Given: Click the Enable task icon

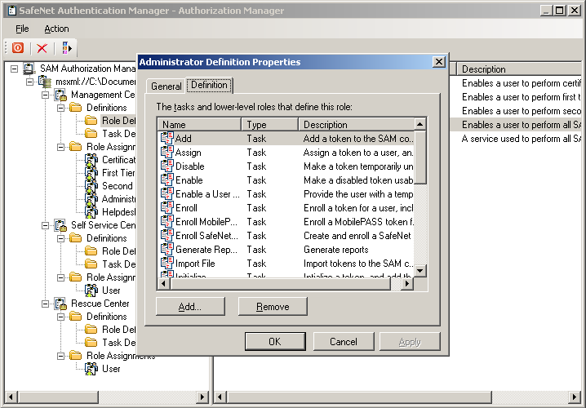Looking at the screenshot, I should [166, 180].
